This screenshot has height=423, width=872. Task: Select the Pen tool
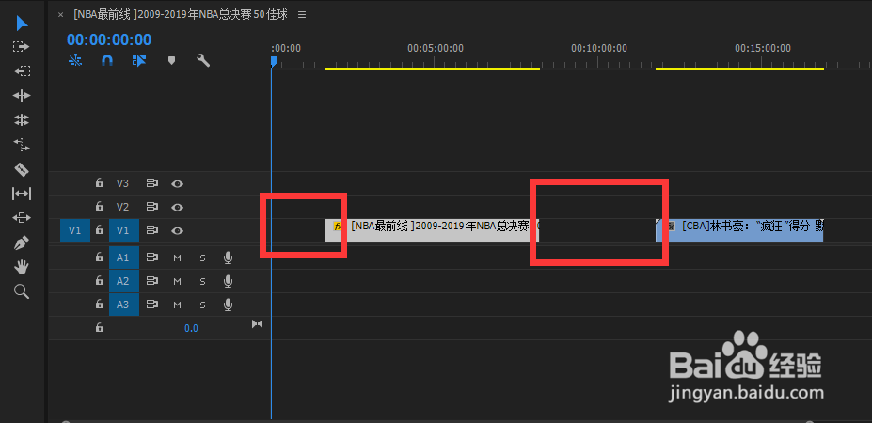tap(22, 243)
